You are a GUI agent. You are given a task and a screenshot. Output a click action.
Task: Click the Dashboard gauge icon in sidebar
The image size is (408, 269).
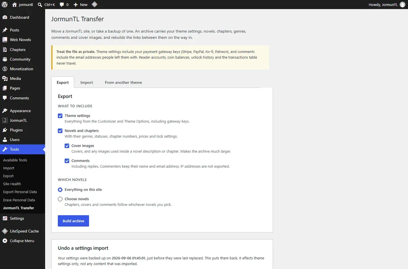5,17
